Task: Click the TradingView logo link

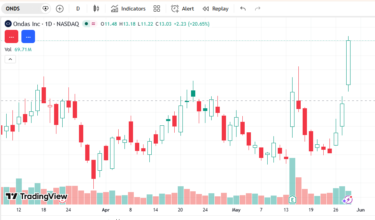Action: pos(37,196)
